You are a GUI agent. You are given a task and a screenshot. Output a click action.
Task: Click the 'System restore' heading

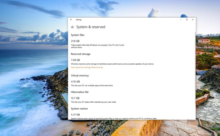click(79, 109)
